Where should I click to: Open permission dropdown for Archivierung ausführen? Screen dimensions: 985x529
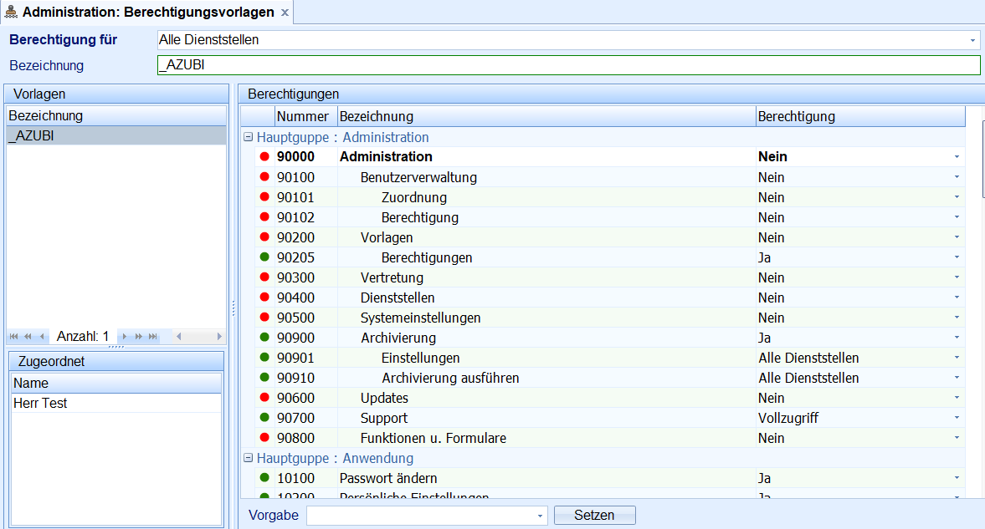point(956,378)
